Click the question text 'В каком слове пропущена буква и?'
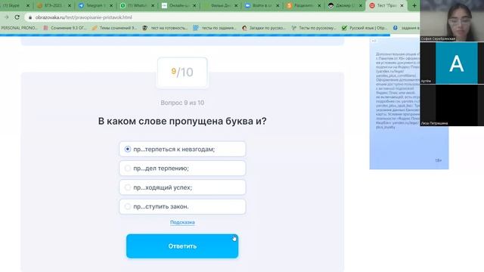 click(x=182, y=121)
